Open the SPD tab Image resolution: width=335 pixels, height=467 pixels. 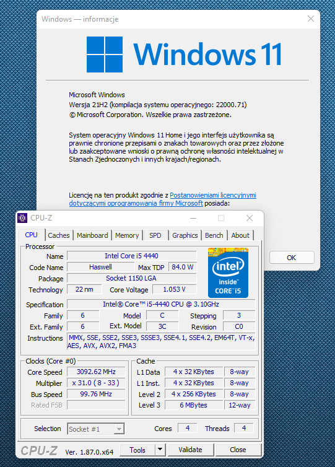point(155,235)
